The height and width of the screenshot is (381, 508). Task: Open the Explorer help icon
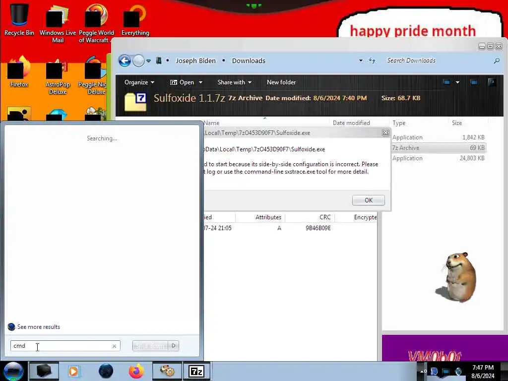coord(492,82)
